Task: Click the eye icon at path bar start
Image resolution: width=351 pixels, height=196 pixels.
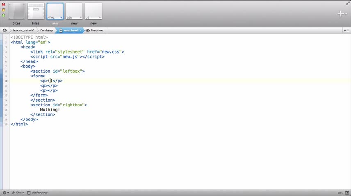Action: (x=5, y=30)
